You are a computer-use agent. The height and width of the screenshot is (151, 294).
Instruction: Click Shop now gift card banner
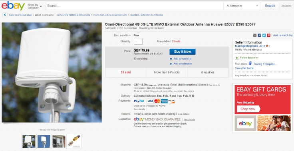coord(248,109)
